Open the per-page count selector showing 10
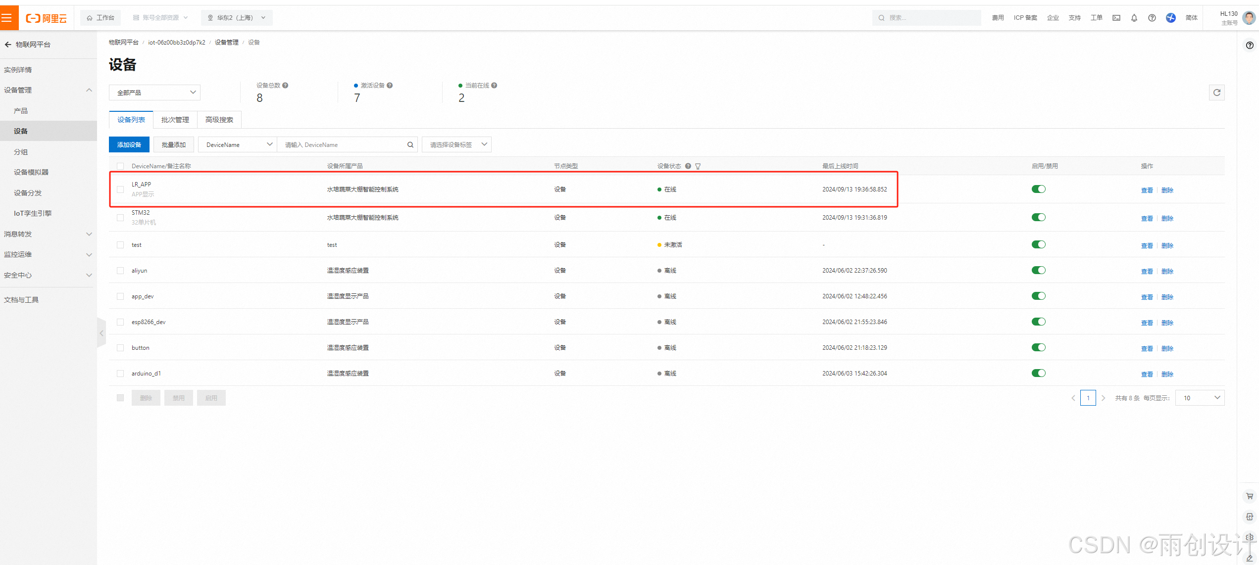 click(1200, 398)
